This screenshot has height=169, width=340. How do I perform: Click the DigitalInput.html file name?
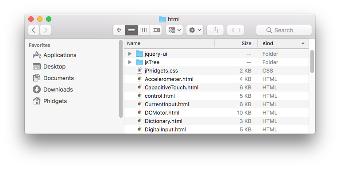point(166,130)
